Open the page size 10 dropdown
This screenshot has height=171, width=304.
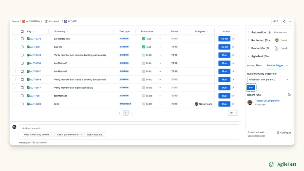[233, 113]
